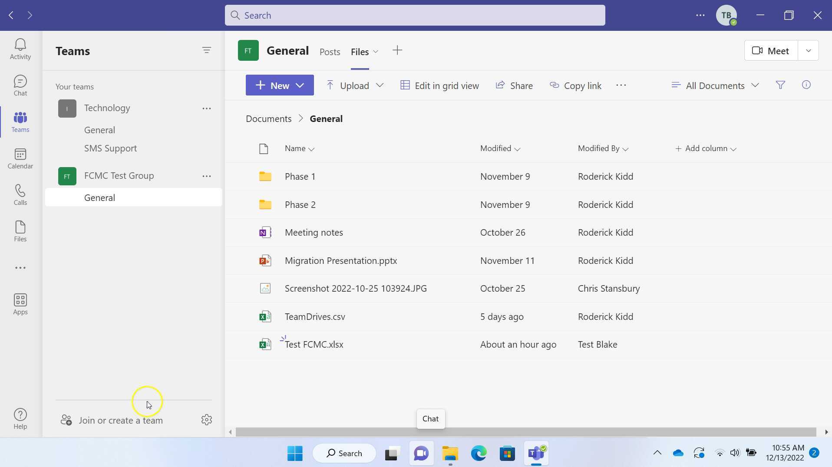Screen dimensions: 832x467
Task: Expand the Meet options dropdown arrow
Action: 808,51
